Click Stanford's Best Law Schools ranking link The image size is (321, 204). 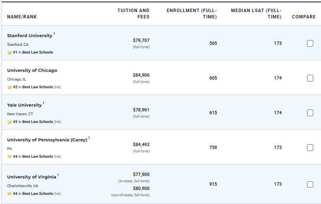[x=38, y=52]
